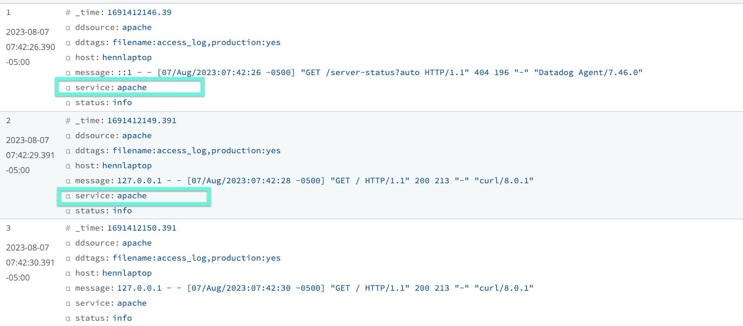Click string type icon beside message in event 3
The image size is (743, 326).
point(68,288)
